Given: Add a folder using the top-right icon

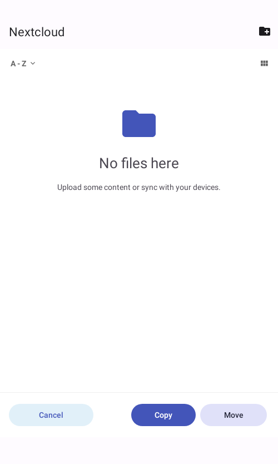Looking at the screenshot, I should (265, 31).
